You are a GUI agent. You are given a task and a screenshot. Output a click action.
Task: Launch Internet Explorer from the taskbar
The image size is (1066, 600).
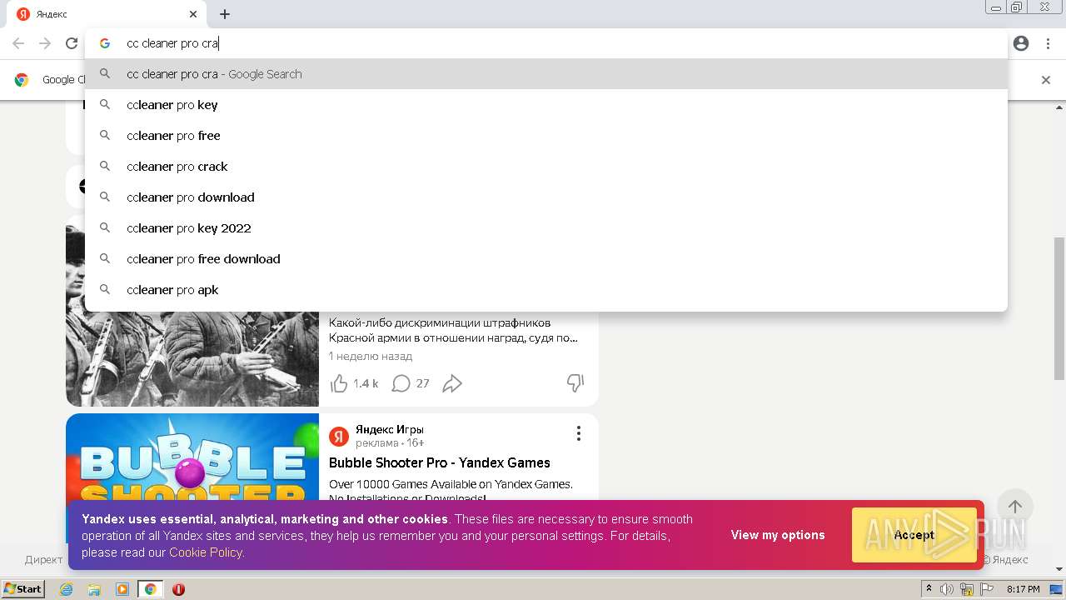(66, 589)
